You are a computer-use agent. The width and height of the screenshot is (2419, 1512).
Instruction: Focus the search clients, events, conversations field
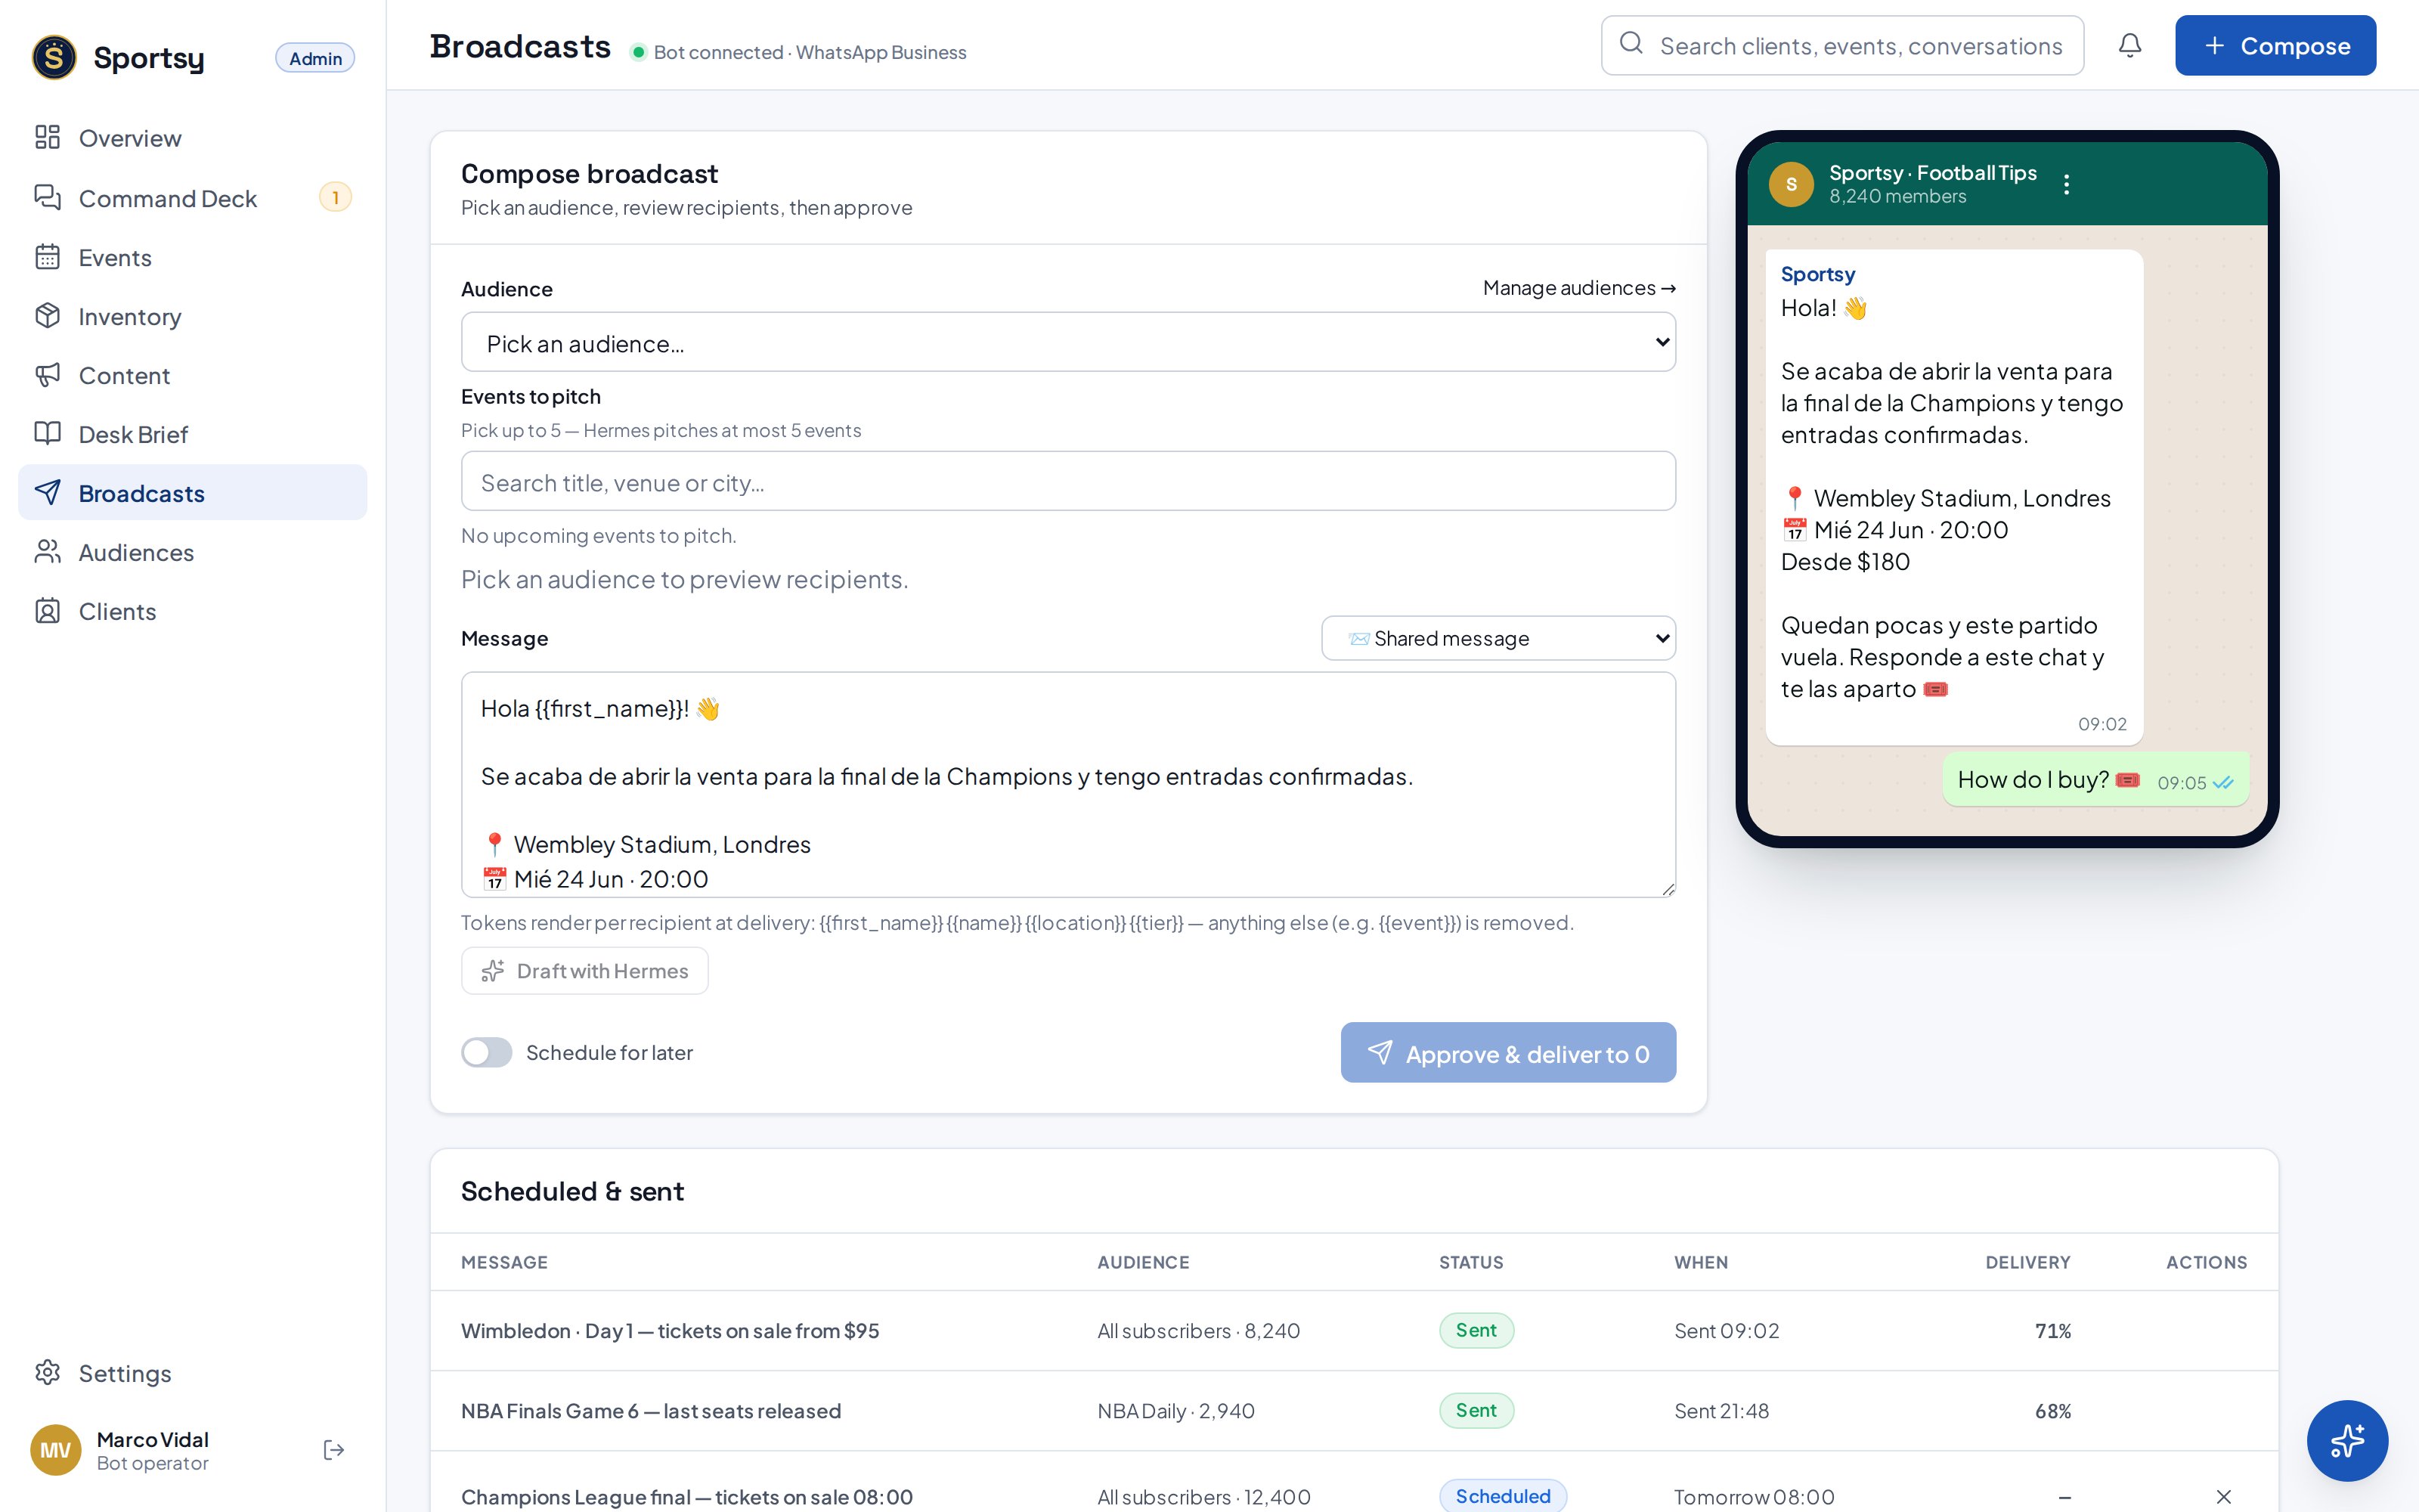[1842, 45]
